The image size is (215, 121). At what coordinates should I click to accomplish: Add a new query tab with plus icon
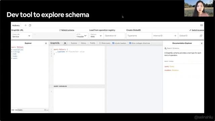coord(26,25)
